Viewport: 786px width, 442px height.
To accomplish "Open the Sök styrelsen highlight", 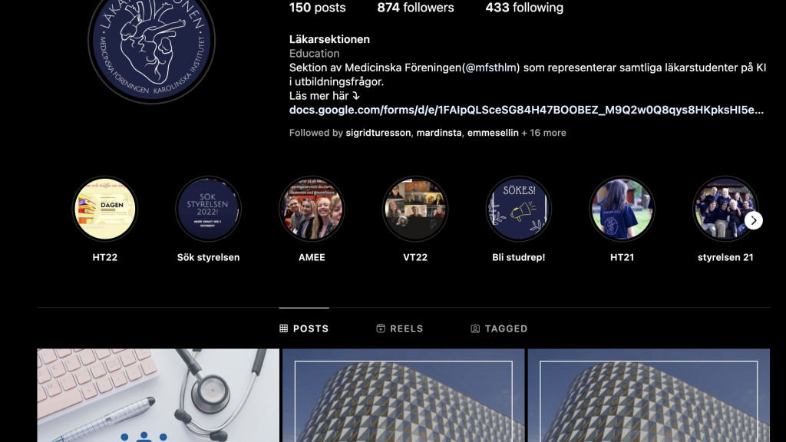I will click(x=208, y=209).
